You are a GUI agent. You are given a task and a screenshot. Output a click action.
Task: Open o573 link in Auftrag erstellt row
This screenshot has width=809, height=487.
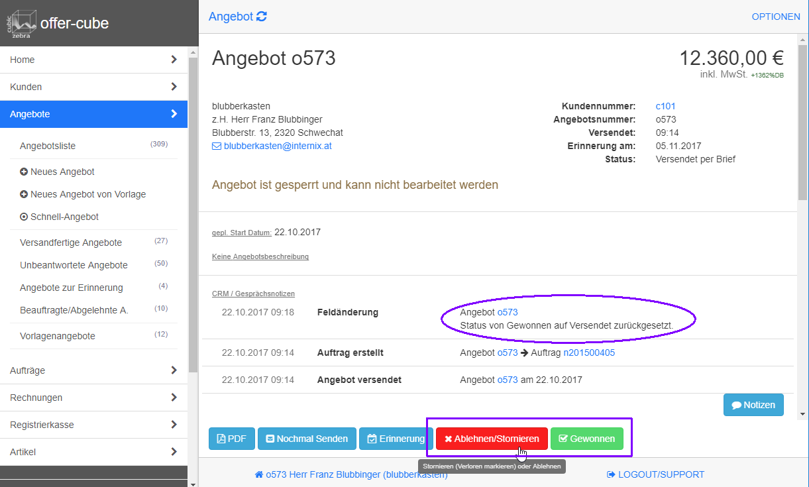click(508, 353)
